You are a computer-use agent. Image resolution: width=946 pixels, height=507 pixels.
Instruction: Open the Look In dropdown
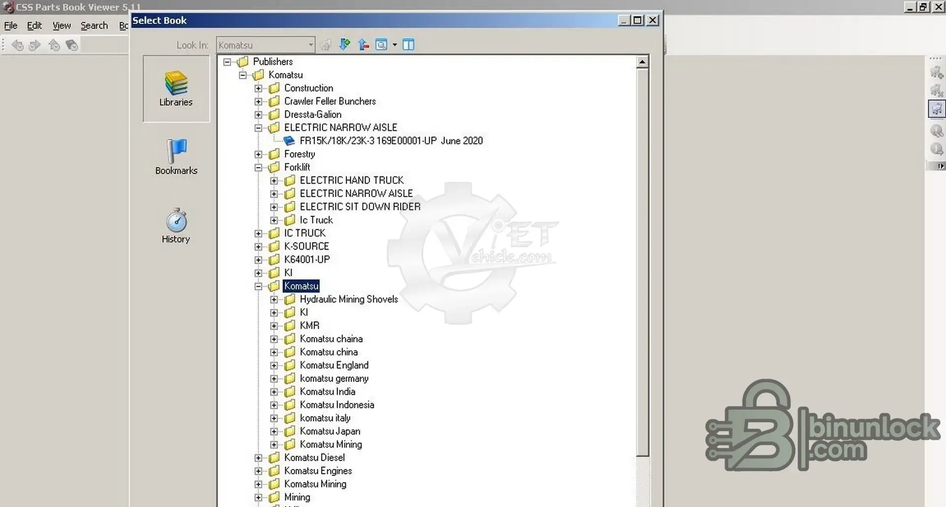coord(310,45)
